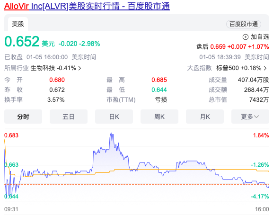
Task: Click the 昨收 value 0.672
Action: [57, 90]
